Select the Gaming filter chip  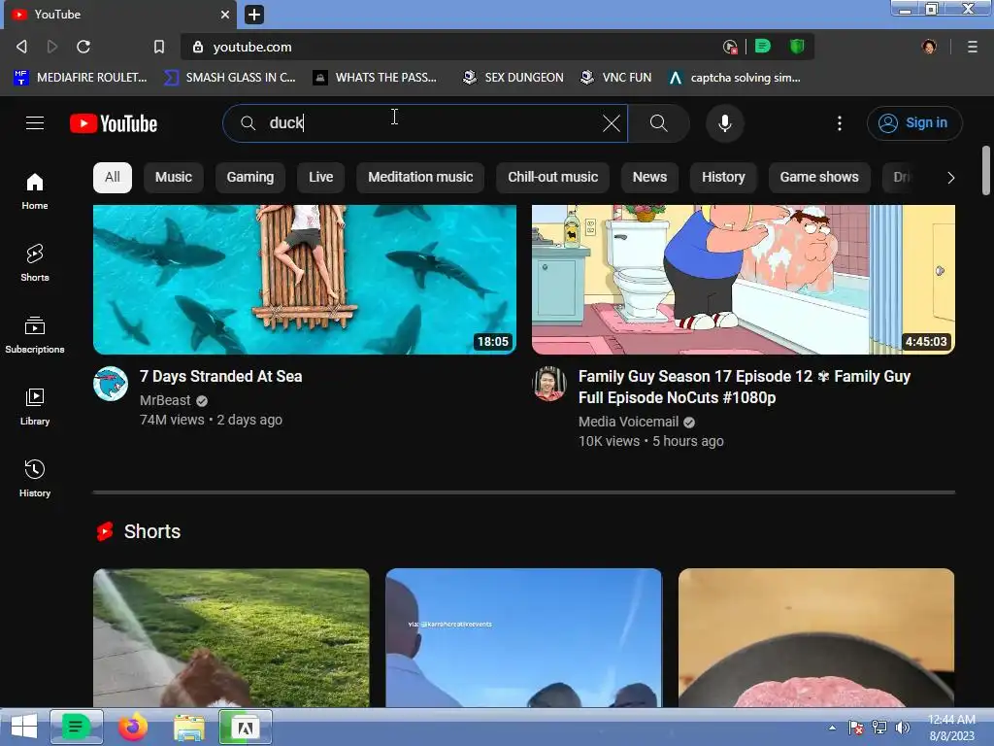[x=250, y=177]
